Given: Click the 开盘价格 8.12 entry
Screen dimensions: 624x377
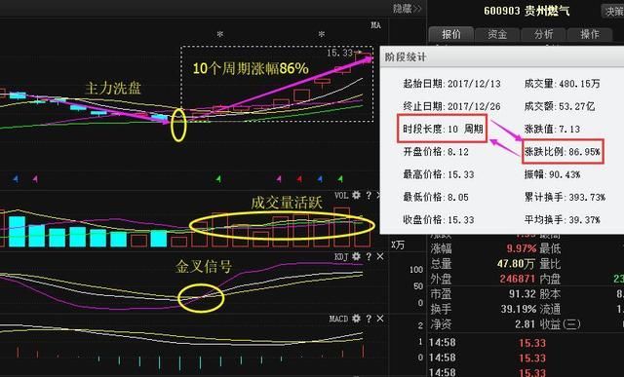Looking at the screenshot, I should [x=436, y=152].
